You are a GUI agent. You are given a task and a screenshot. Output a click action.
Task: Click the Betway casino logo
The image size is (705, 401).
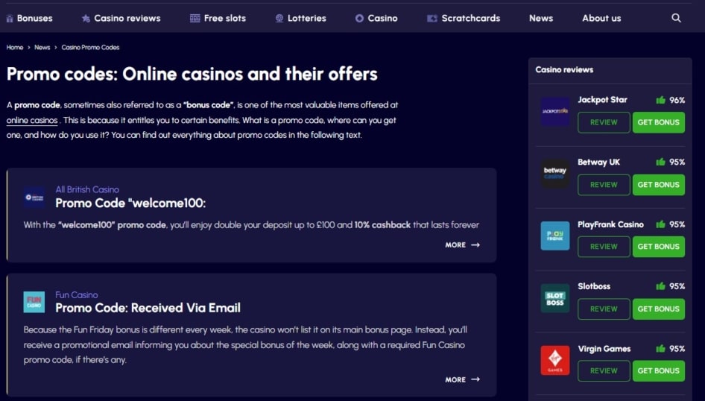(555, 174)
